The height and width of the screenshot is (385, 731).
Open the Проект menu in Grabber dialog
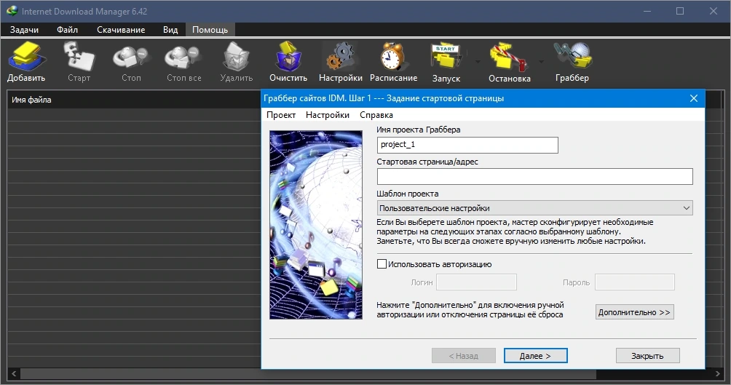280,115
